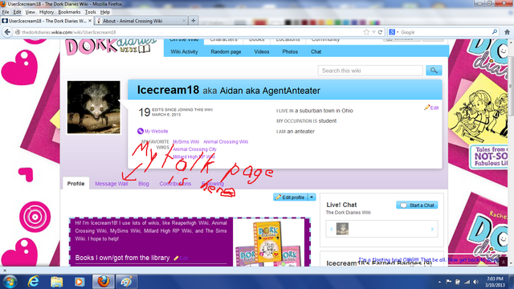
Task: Click the pencil Edit icon on profile masthead
Action: (426, 108)
